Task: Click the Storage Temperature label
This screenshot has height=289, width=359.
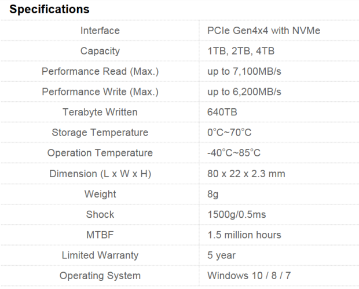Action: coord(100,133)
